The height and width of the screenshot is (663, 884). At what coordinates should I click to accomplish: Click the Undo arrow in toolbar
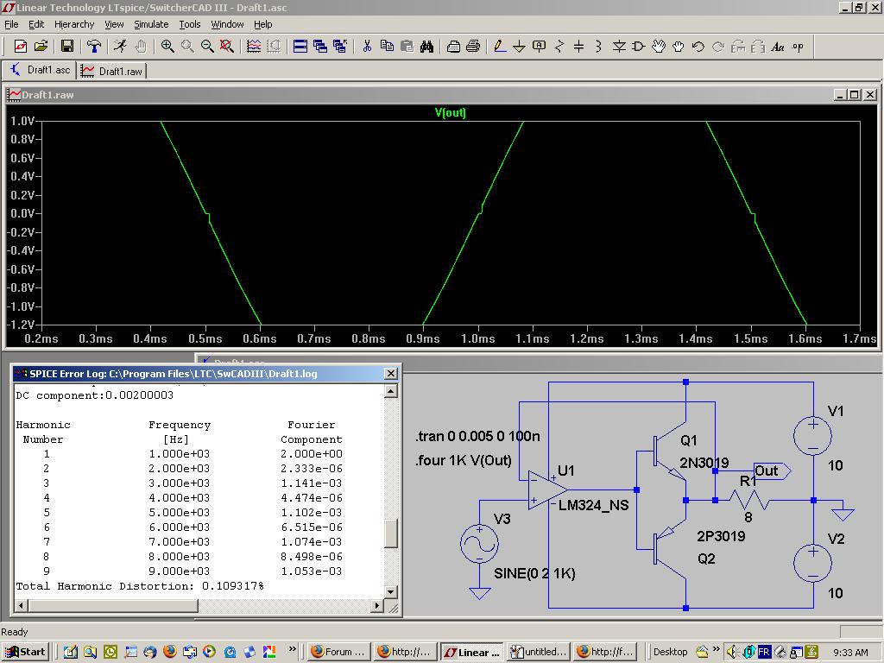click(x=698, y=47)
